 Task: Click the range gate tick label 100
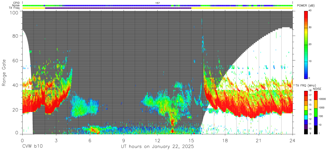[15, 12]
